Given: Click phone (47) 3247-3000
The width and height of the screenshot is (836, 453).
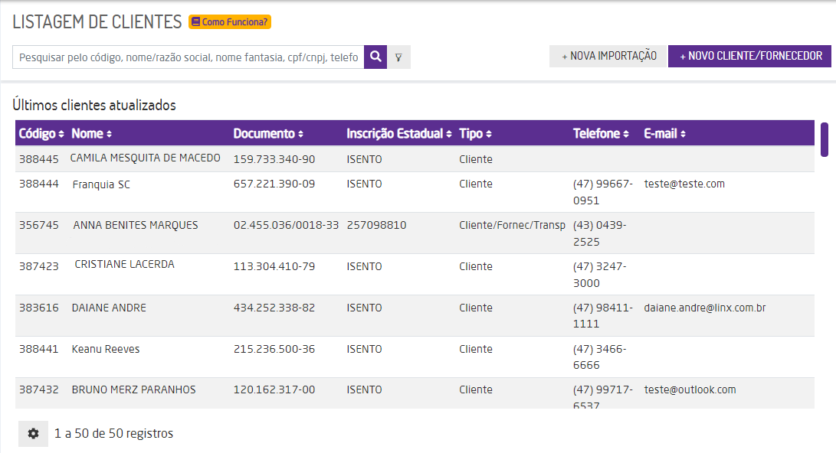Looking at the screenshot, I should point(599,275).
